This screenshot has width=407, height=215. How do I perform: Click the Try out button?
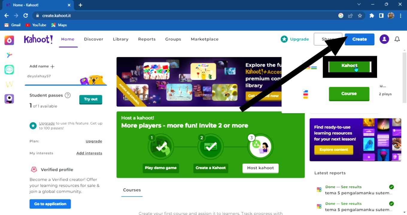click(91, 99)
